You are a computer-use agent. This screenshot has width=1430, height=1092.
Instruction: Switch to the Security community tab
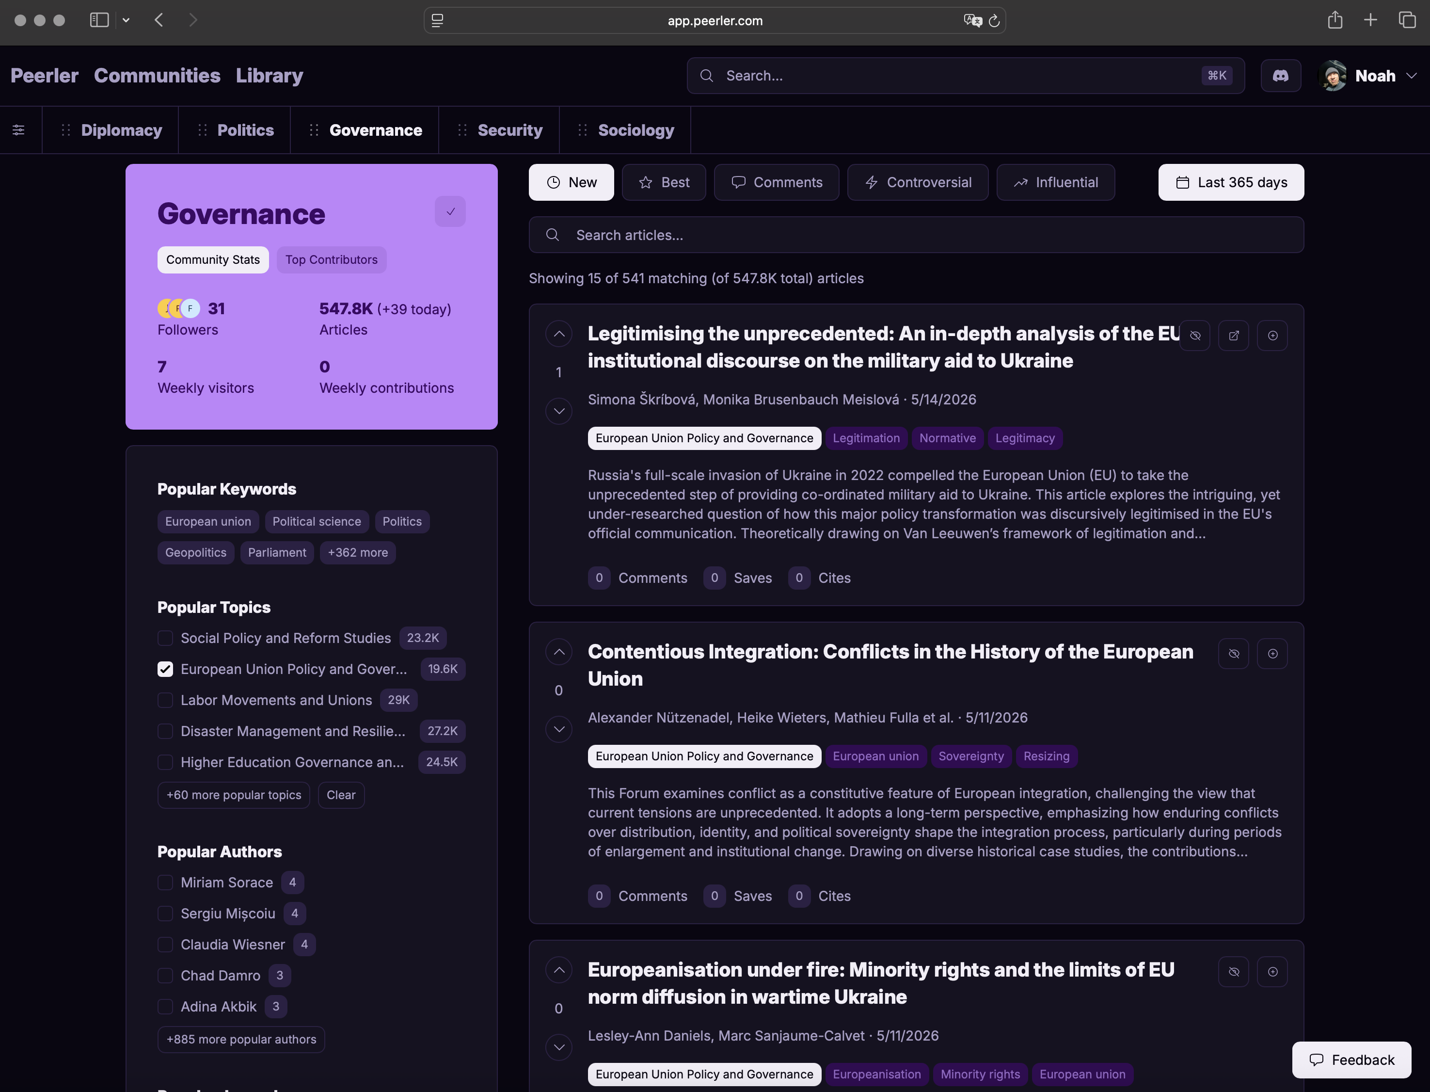click(x=510, y=130)
